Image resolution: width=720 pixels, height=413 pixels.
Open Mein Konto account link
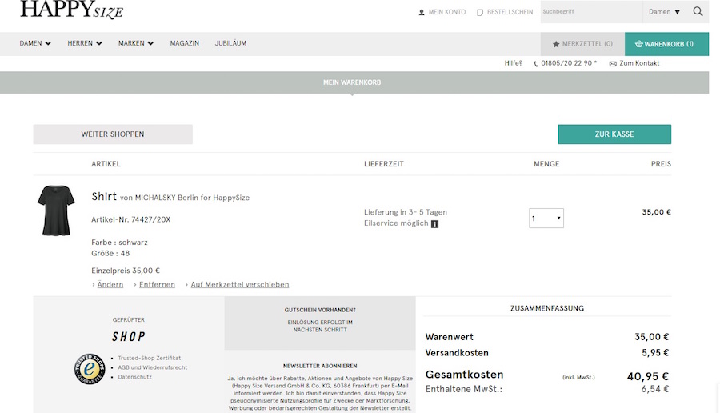442,12
